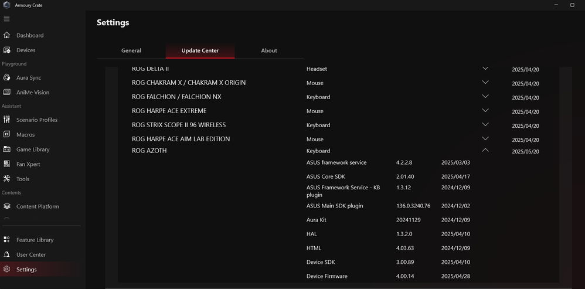Viewport: 585px width, 289px height.
Task: Click version 136.0.3240.76 value
Action: [x=413, y=206]
